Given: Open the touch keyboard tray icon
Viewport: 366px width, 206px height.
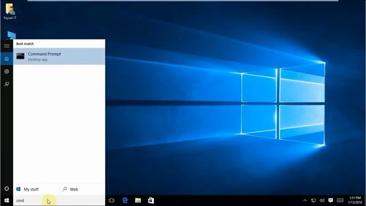Looking at the screenshot, I should coord(340,200).
